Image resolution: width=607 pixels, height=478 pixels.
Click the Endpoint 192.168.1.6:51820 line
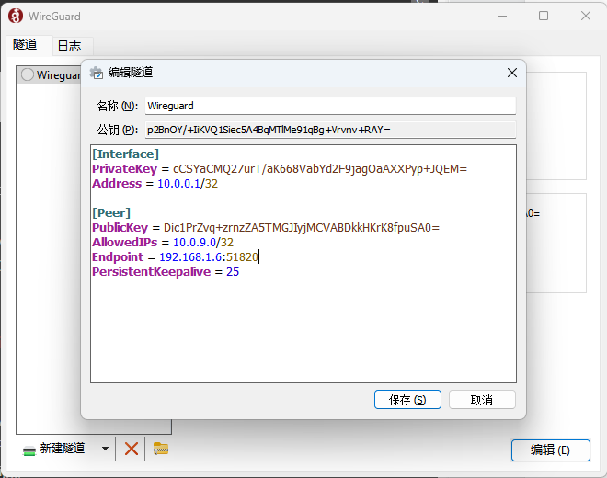pyautogui.click(x=175, y=257)
